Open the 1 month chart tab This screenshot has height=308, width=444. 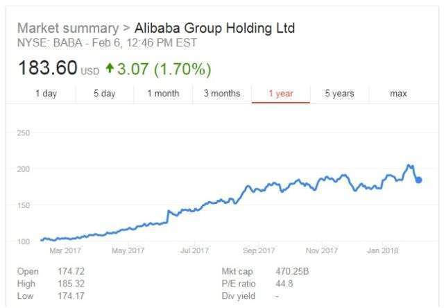163,94
